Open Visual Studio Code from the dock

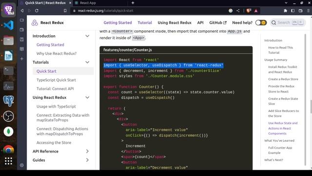point(8,25)
